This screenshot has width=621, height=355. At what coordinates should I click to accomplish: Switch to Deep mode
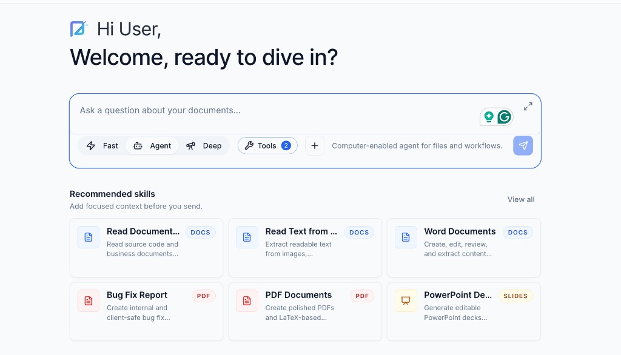204,145
